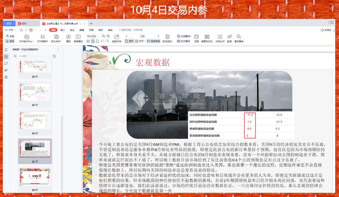Expand the quick access toolbar customize arrow
The height and width of the screenshot is (197, 339).
pyautogui.click(x=46, y=30)
